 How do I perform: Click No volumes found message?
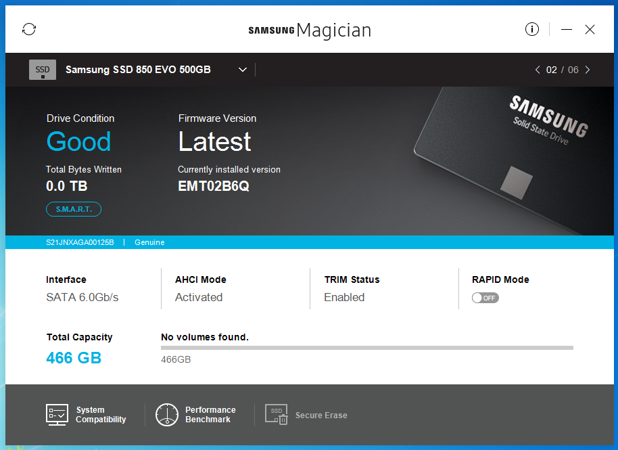click(x=205, y=337)
